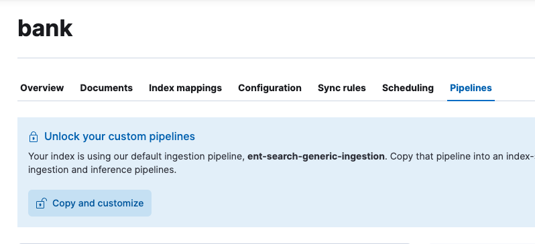535x244 pixels.
Task: Go to the Configuration tab
Action: pyautogui.click(x=270, y=88)
